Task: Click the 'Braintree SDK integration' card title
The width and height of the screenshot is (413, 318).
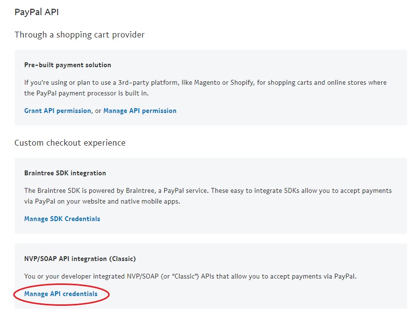Action: click(65, 173)
